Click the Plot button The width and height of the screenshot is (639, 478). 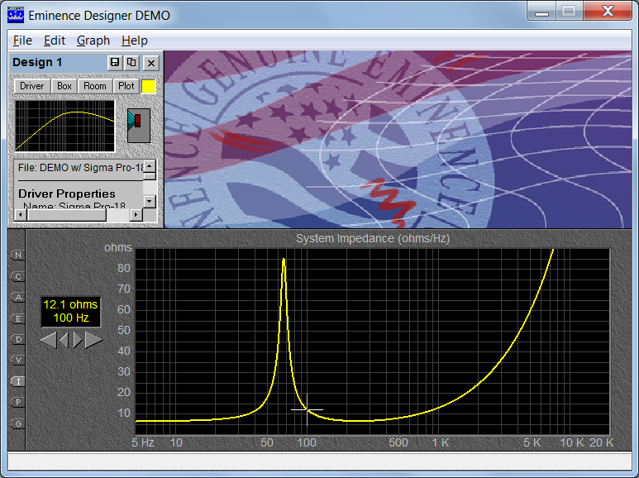tap(126, 86)
